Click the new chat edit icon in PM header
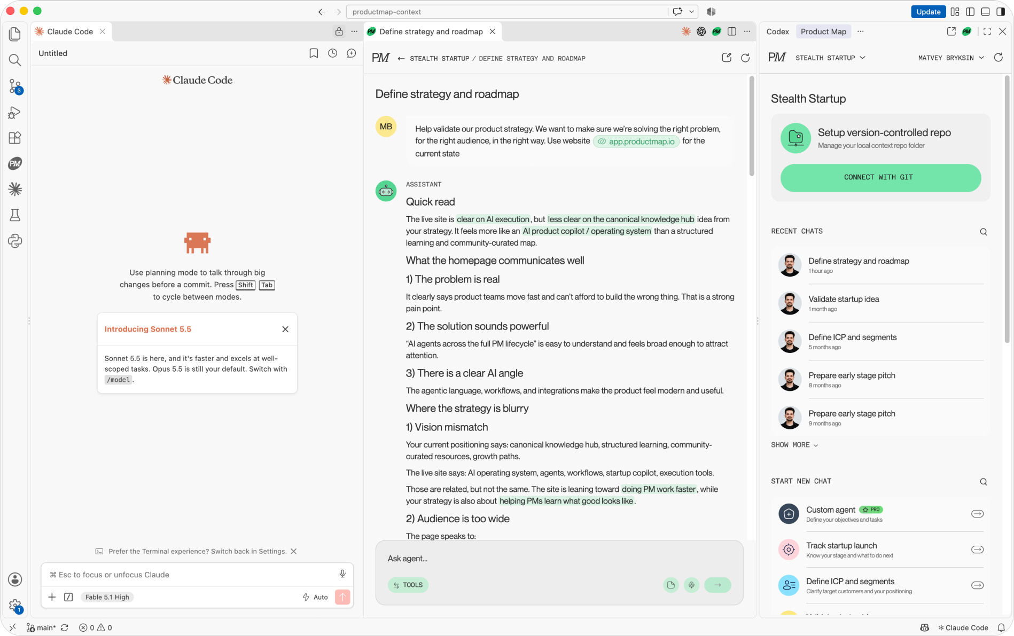1014x636 pixels. pos(727,58)
